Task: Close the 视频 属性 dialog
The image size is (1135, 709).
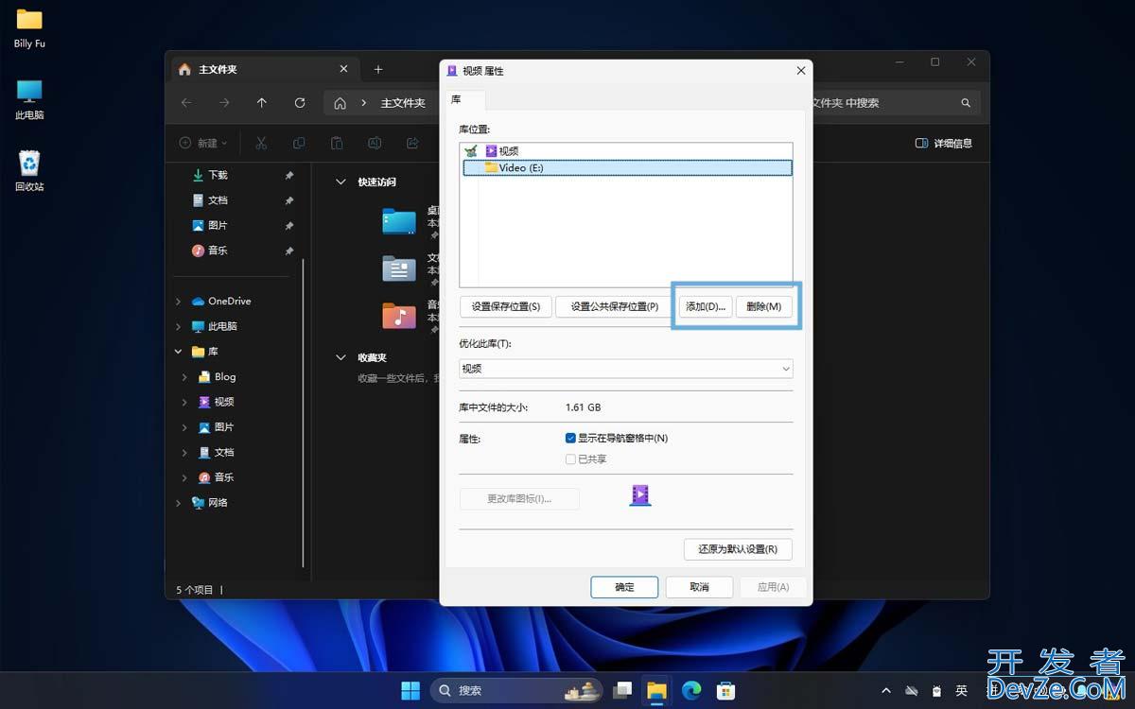Action: click(x=801, y=71)
